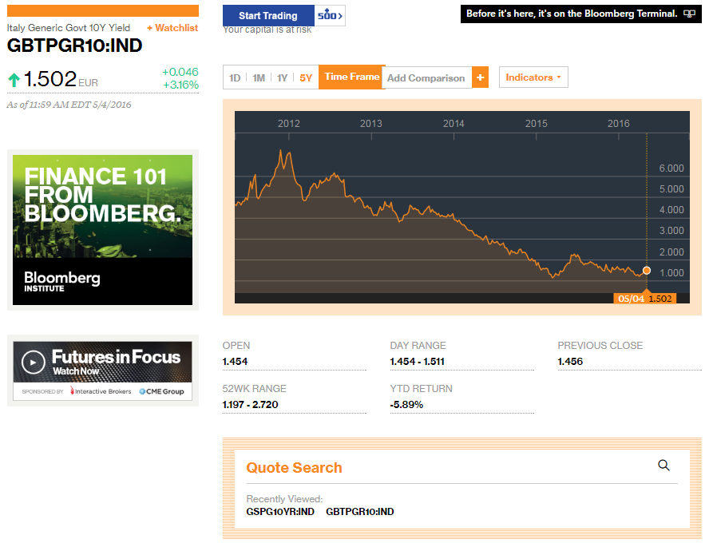Click 'Your capital is at risk' disclaimer
This screenshot has width=709, height=547.
point(267,30)
